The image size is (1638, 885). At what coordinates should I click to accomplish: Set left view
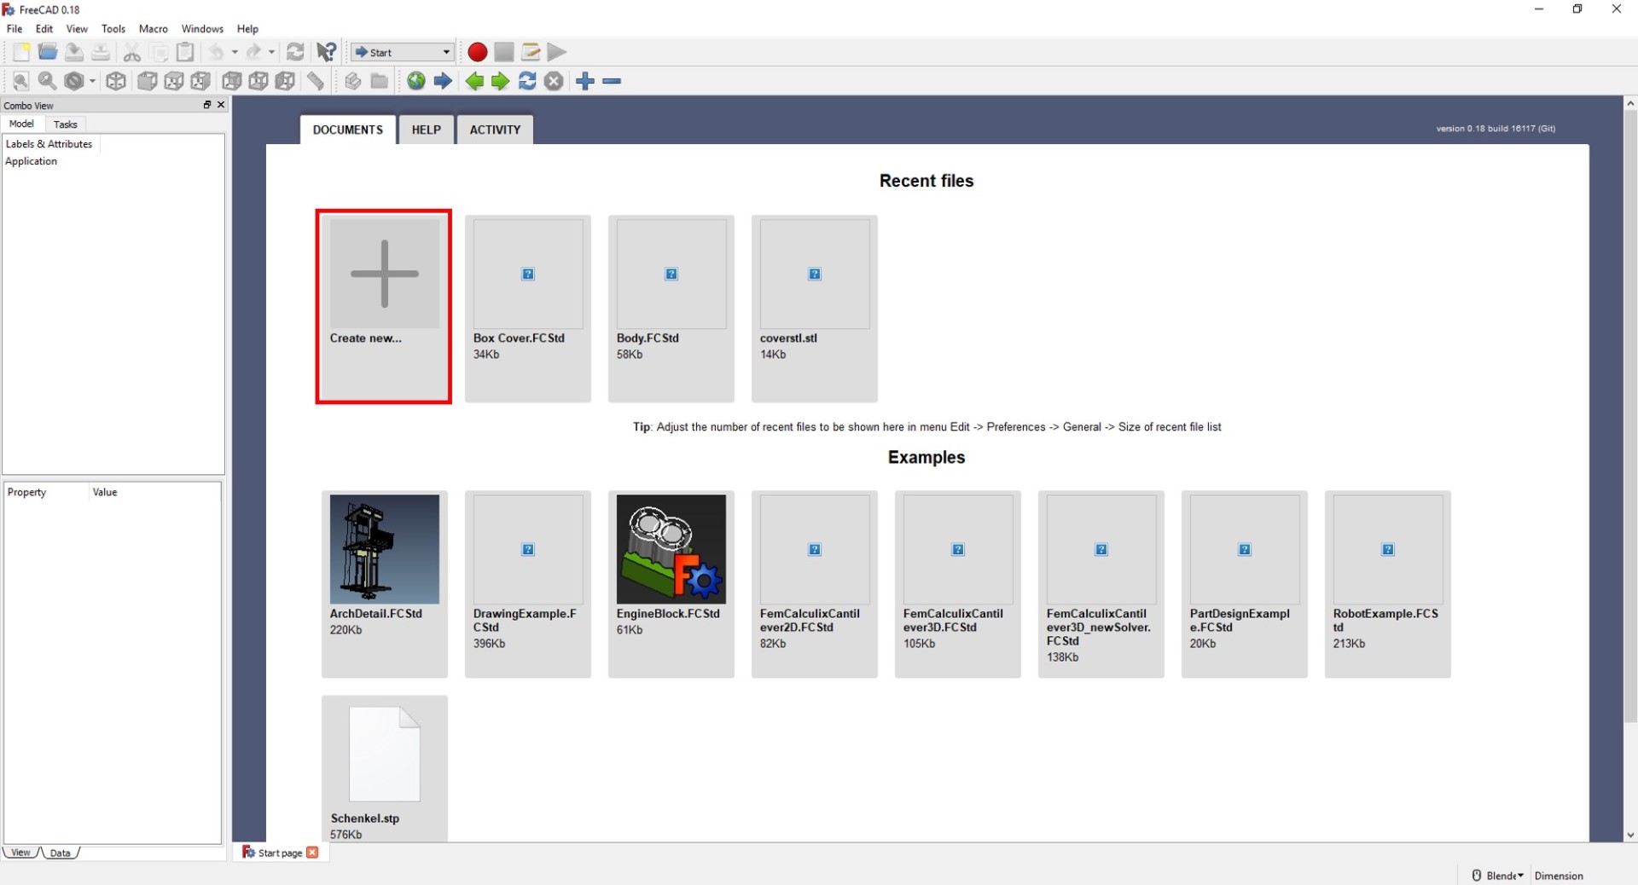(285, 81)
